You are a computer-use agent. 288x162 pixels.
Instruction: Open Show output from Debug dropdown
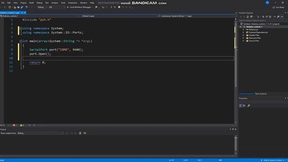(40, 133)
